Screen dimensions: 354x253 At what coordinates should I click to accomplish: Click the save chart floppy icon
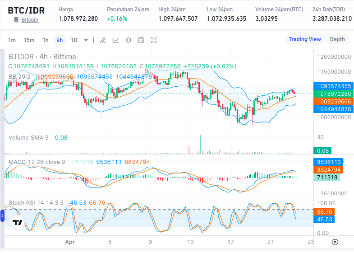141,40
